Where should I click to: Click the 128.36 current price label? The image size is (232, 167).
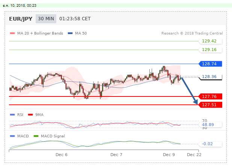210,77
